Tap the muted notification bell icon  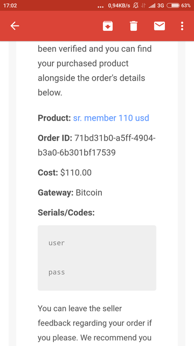click(x=136, y=5)
